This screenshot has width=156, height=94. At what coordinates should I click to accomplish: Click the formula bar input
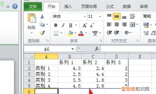(x=128, y=49)
